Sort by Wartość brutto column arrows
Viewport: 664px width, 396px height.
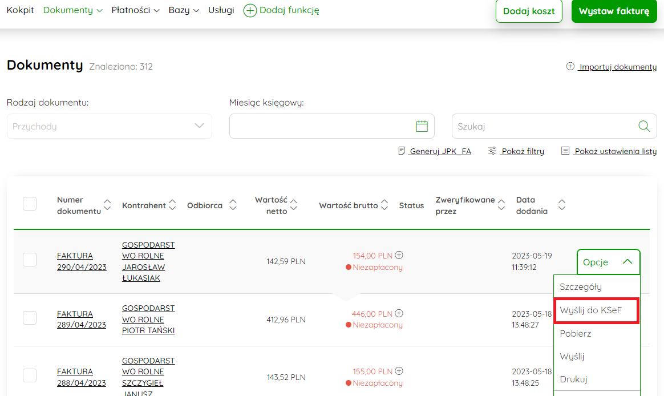[384, 205]
